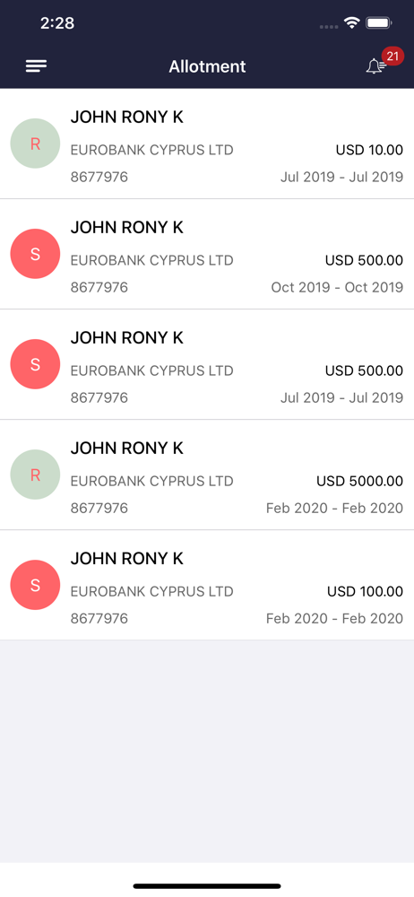Image resolution: width=414 pixels, height=897 pixels.
Task: Tap the red 21 notification badge
Action: tap(392, 56)
